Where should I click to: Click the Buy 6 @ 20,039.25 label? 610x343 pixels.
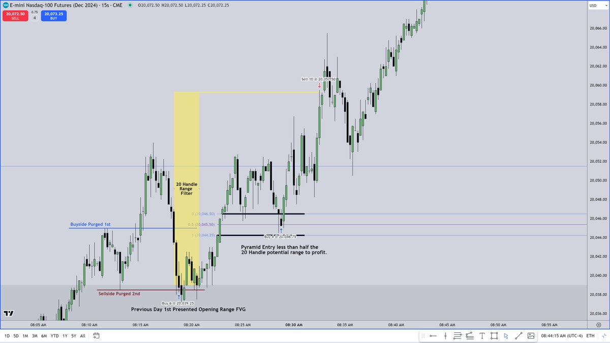tap(177, 303)
